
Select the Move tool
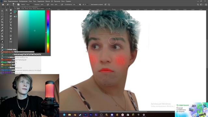pos(2,11)
